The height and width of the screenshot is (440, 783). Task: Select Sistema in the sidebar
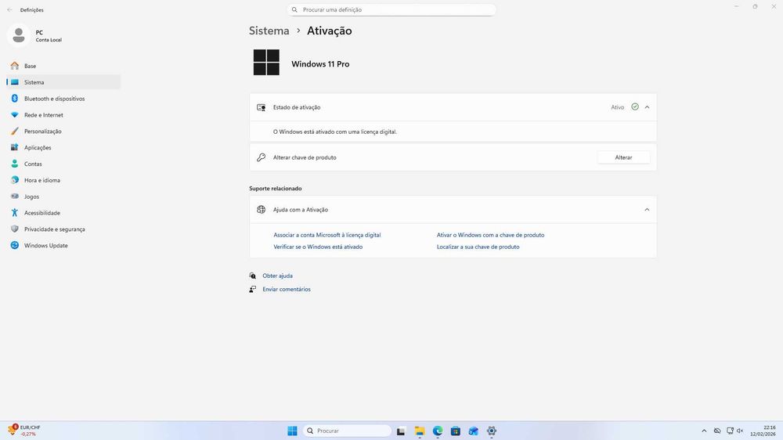click(x=63, y=82)
